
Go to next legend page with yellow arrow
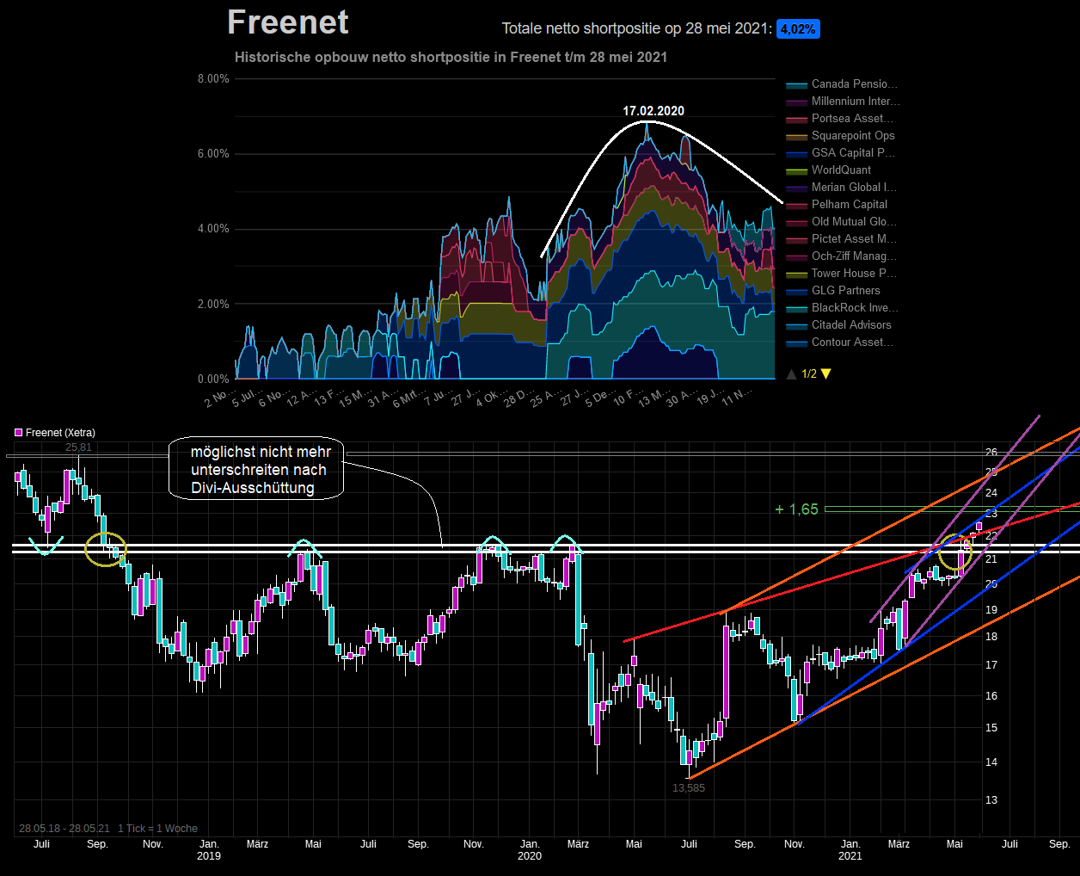point(826,373)
